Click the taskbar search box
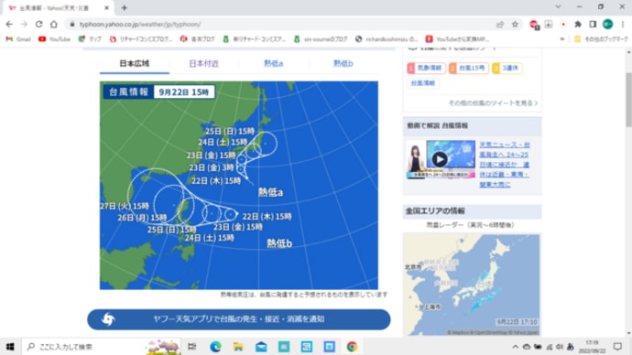Screen dimensions: 632x355 coord(101,347)
